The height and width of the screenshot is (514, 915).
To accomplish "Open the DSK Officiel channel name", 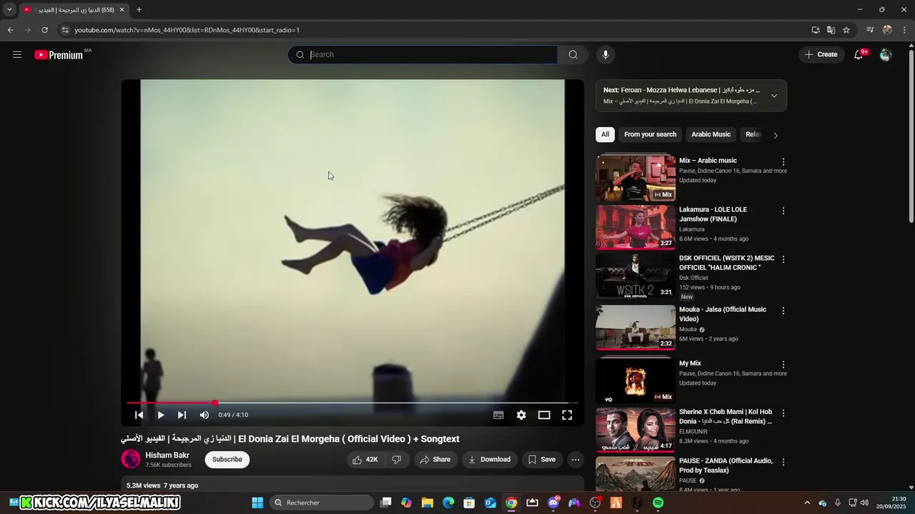I will pos(693,278).
